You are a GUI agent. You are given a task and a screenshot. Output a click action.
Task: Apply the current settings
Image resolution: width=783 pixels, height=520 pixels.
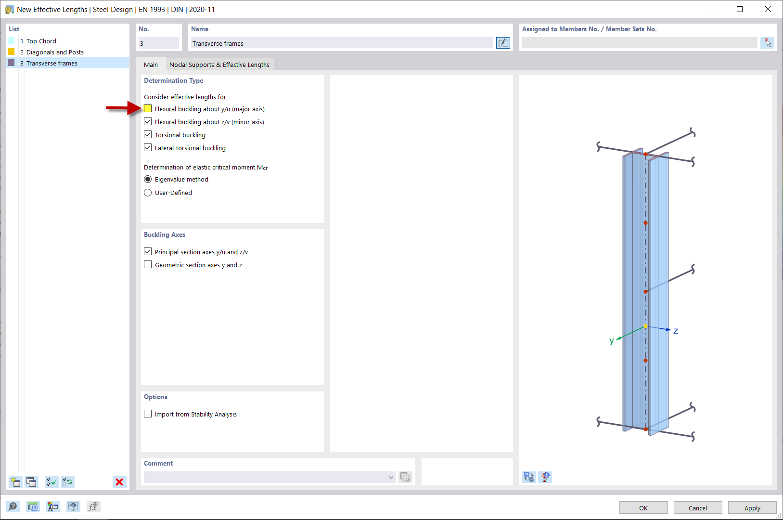click(752, 507)
